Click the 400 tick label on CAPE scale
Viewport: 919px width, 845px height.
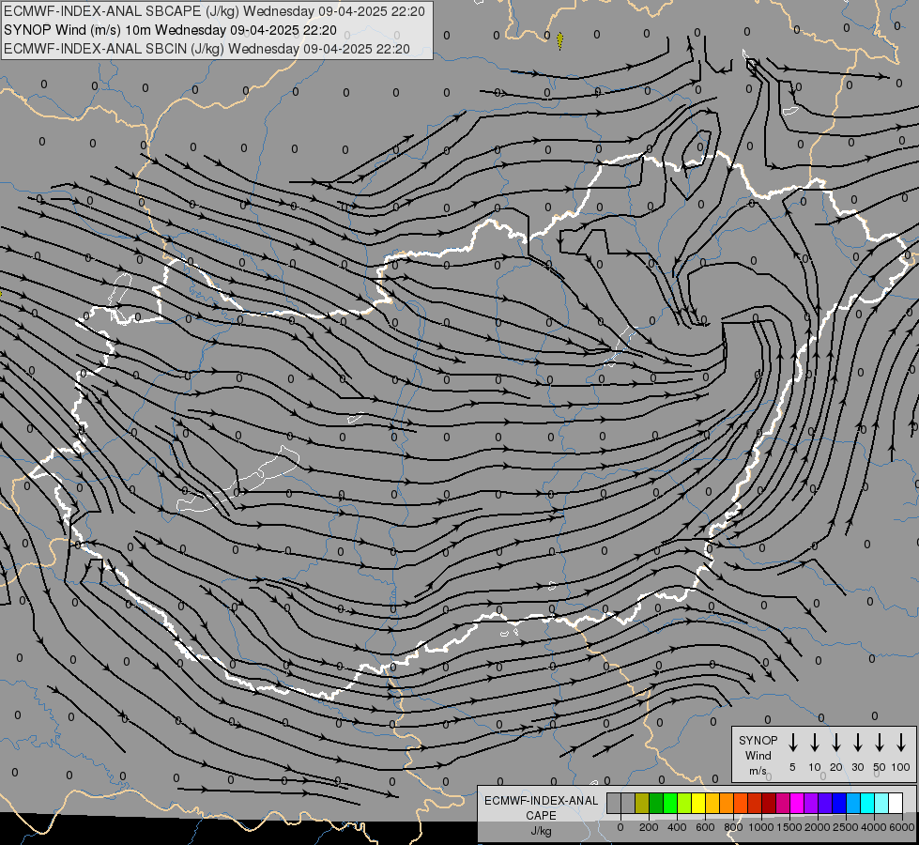pyautogui.click(x=677, y=827)
